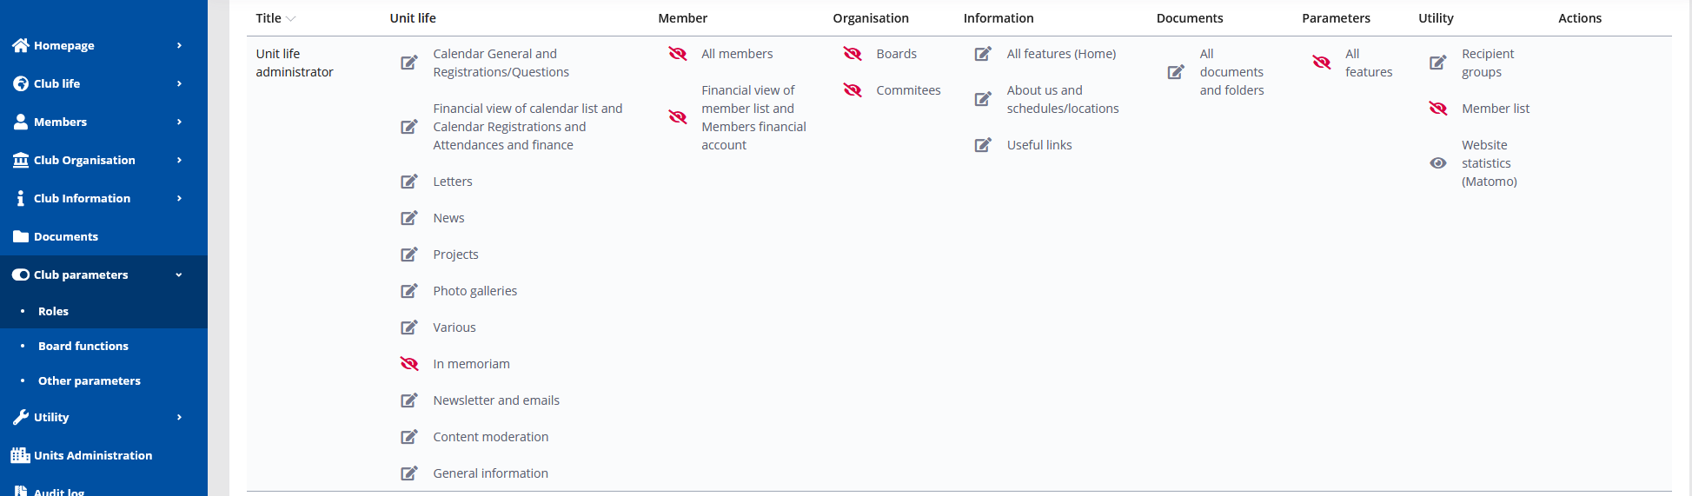Click the edit icon beside Letters

tap(408, 182)
